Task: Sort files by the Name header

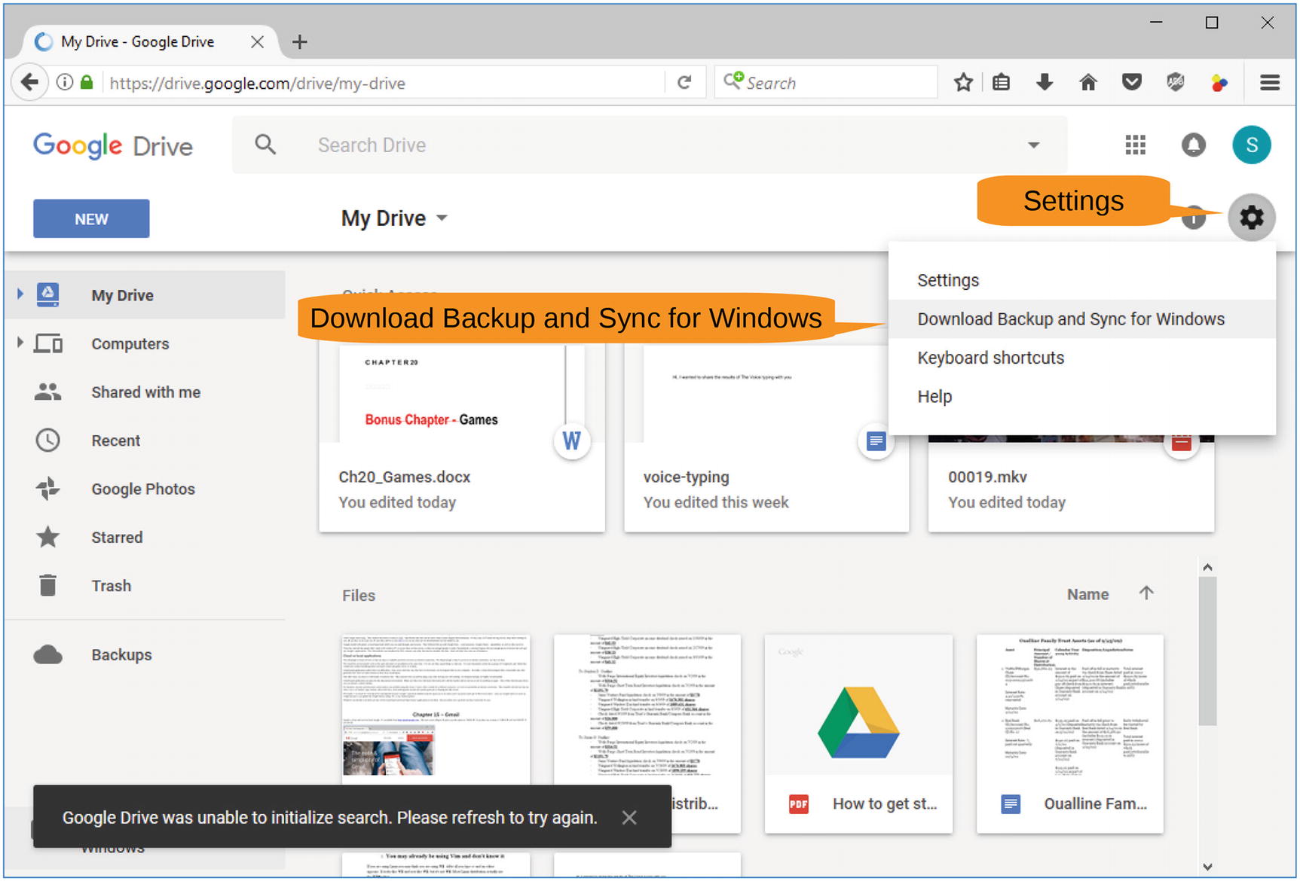Action: [x=1087, y=594]
